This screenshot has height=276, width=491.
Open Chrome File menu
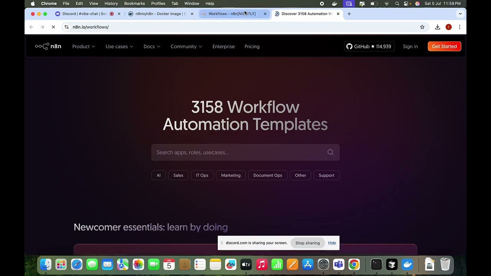pos(66,3)
